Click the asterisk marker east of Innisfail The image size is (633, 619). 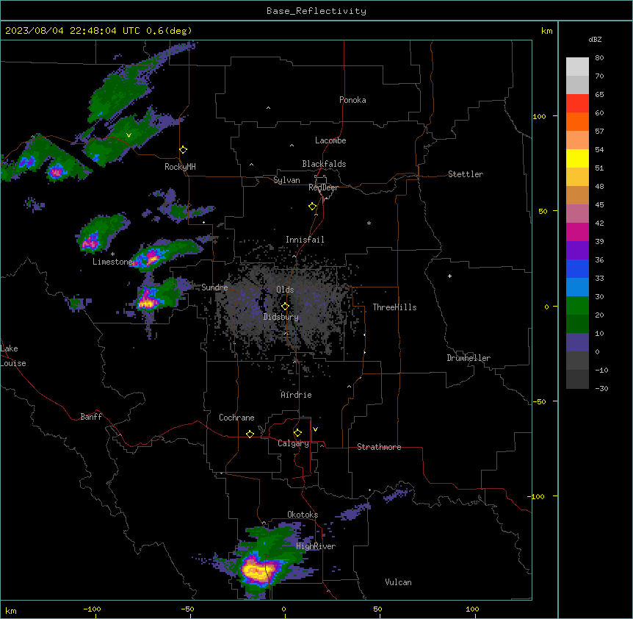(369, 223)
